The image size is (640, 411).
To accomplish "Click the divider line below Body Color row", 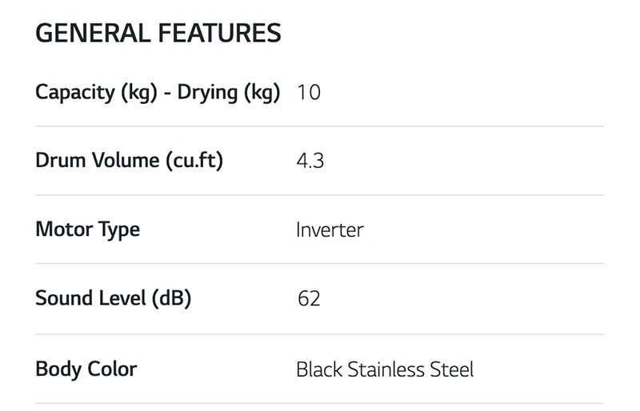I will [x=319, y=404].
